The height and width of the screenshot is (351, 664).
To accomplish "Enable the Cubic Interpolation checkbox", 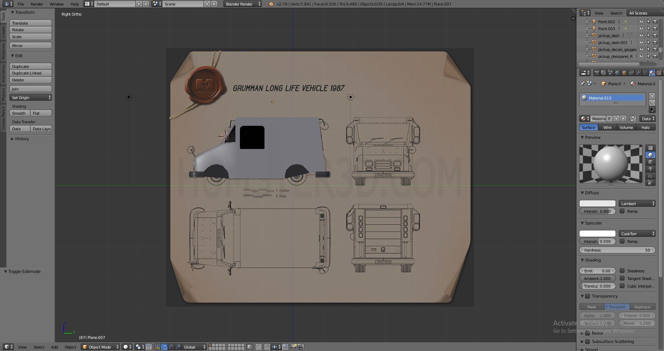I will click(x=622, y=286).
